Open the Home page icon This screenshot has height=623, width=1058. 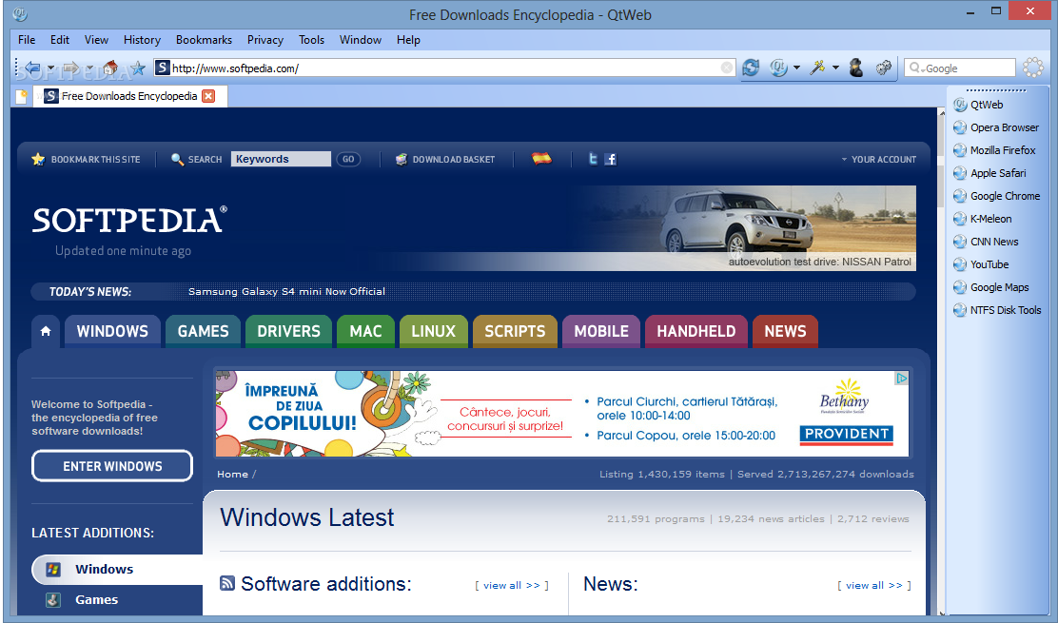tap(109, 68)
